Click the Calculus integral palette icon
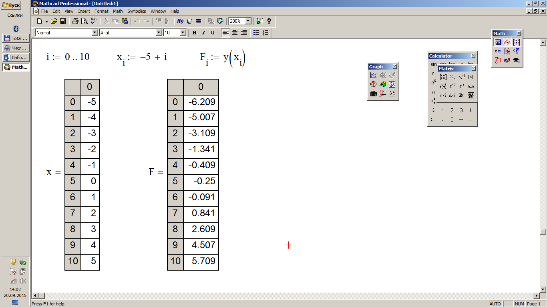This screenshot has height=307, width=547. 507,51
